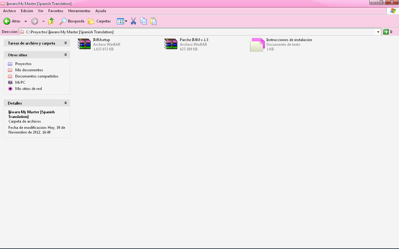399x249 pixels.
Task: Click the Proyectos folder icon in sidebar
Action: pos(10,64)
